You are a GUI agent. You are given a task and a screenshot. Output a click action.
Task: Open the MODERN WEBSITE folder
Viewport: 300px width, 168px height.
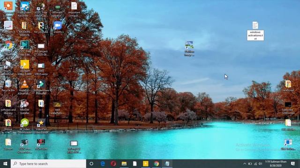click(24, 29)
